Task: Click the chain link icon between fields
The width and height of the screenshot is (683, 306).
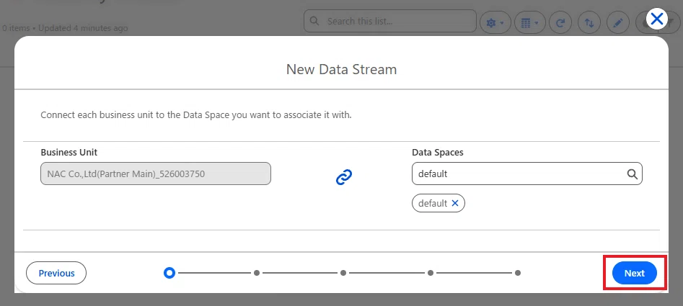Action: [344, 177]
